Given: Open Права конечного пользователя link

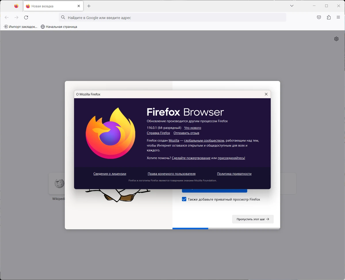Looking at the screenshot, I should tap(172, 174).
